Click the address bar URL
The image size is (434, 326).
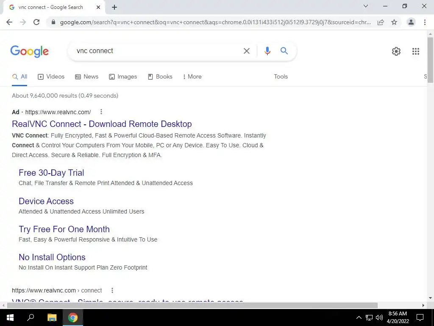(x=215, y=22)
